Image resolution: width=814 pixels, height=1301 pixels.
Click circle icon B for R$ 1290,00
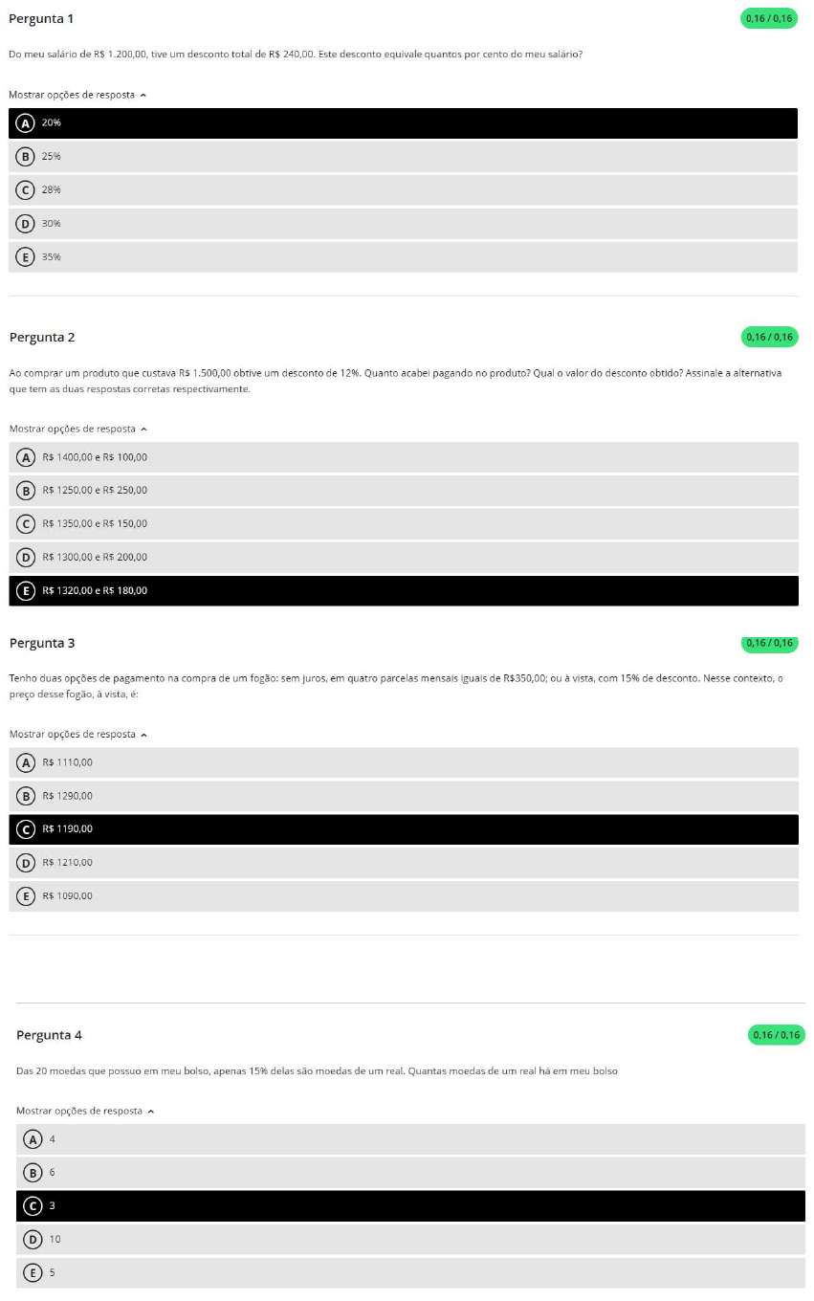tap(27, 796)
